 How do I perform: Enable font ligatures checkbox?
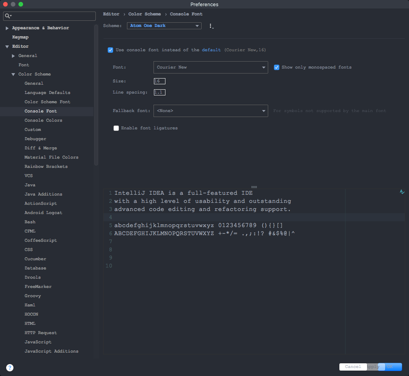pyautogui.click(x=116, y=128)
